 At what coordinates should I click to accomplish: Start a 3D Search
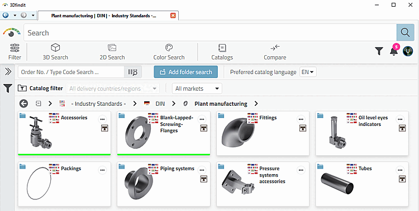pyautogui.click(x=55, y=52)
